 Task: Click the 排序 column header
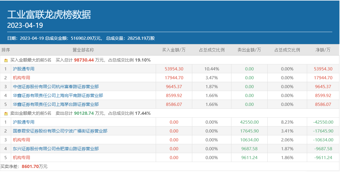click(5, 50)
